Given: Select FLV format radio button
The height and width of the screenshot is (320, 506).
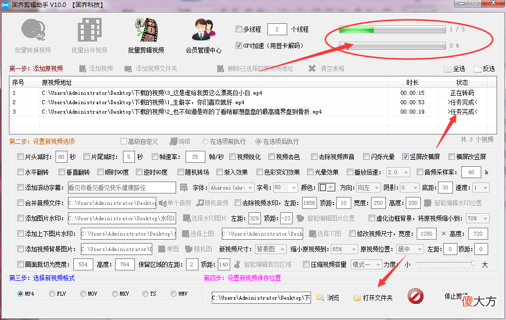Looking at the screenshot, I should pos(52,294).
